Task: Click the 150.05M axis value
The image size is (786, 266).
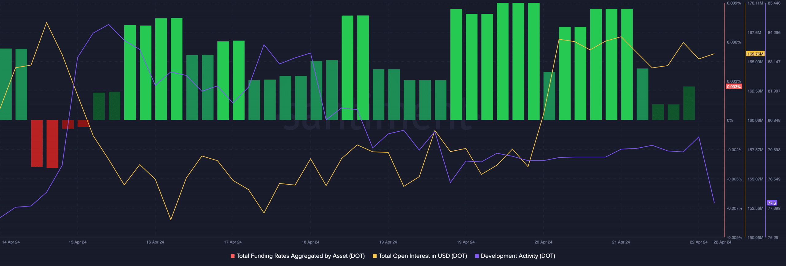Action: pos(755,237)
